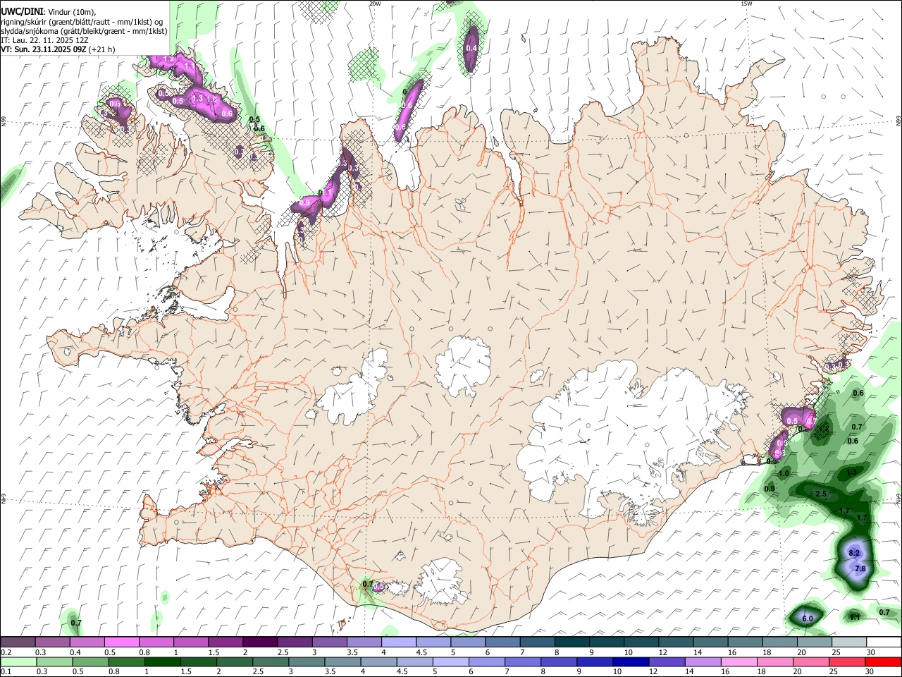
Task: Click the magenta 1–1.5 swatch in the snow legend
Action: point(190,642)
